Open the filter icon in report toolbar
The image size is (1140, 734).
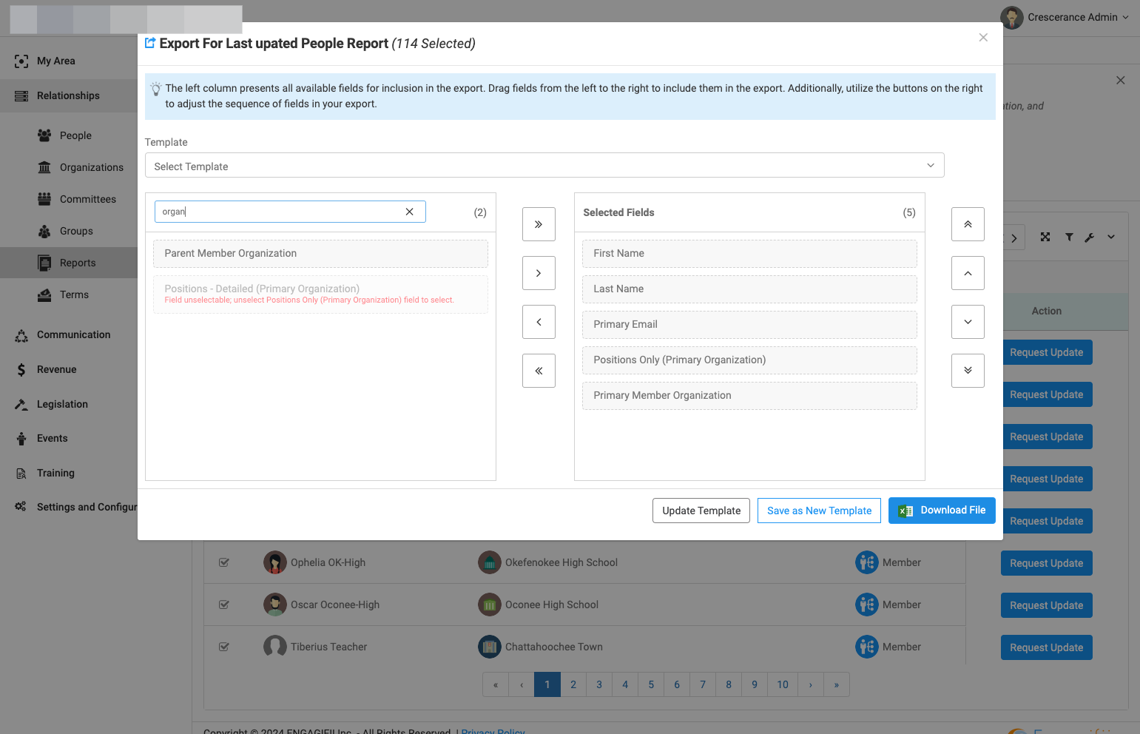click(x=1069, y=237)
